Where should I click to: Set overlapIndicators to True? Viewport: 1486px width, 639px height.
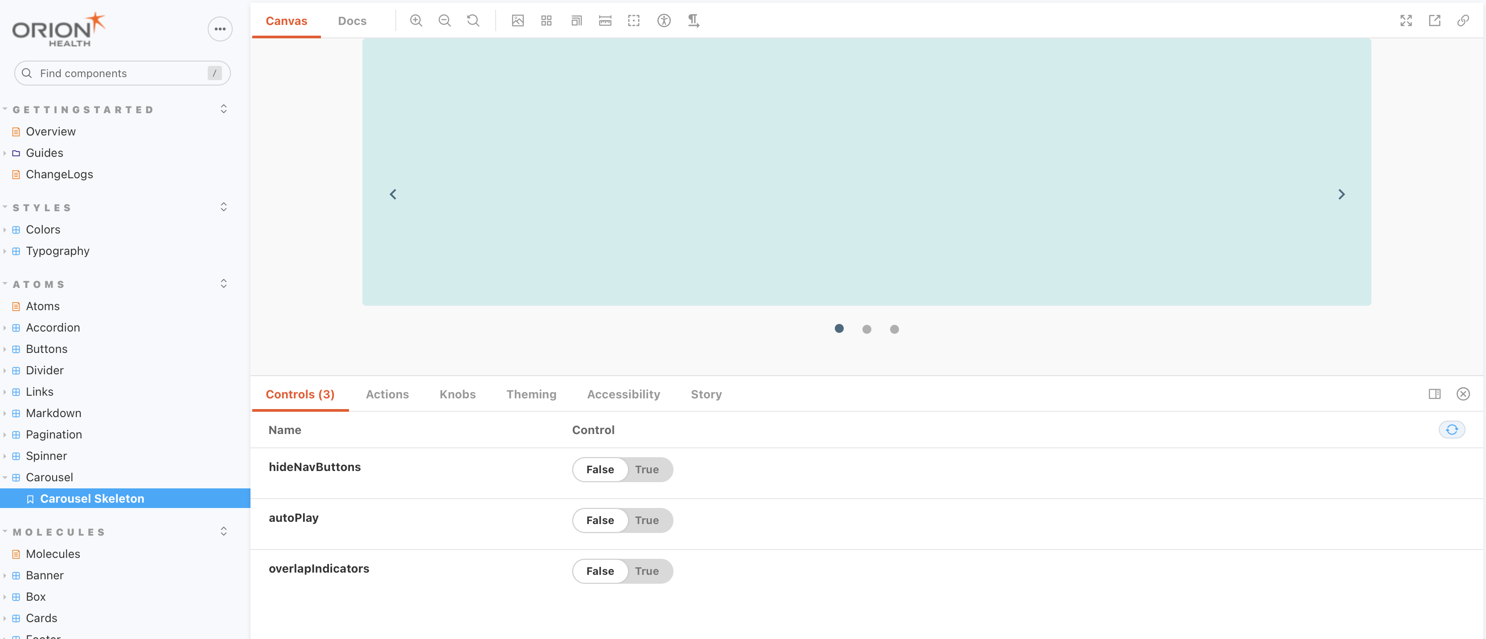(x=647, y=571)
